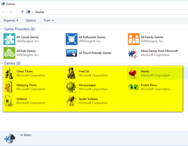Select More Games from Microsoft label
Viewport: 188px width, 146px height.
(159, 51)
